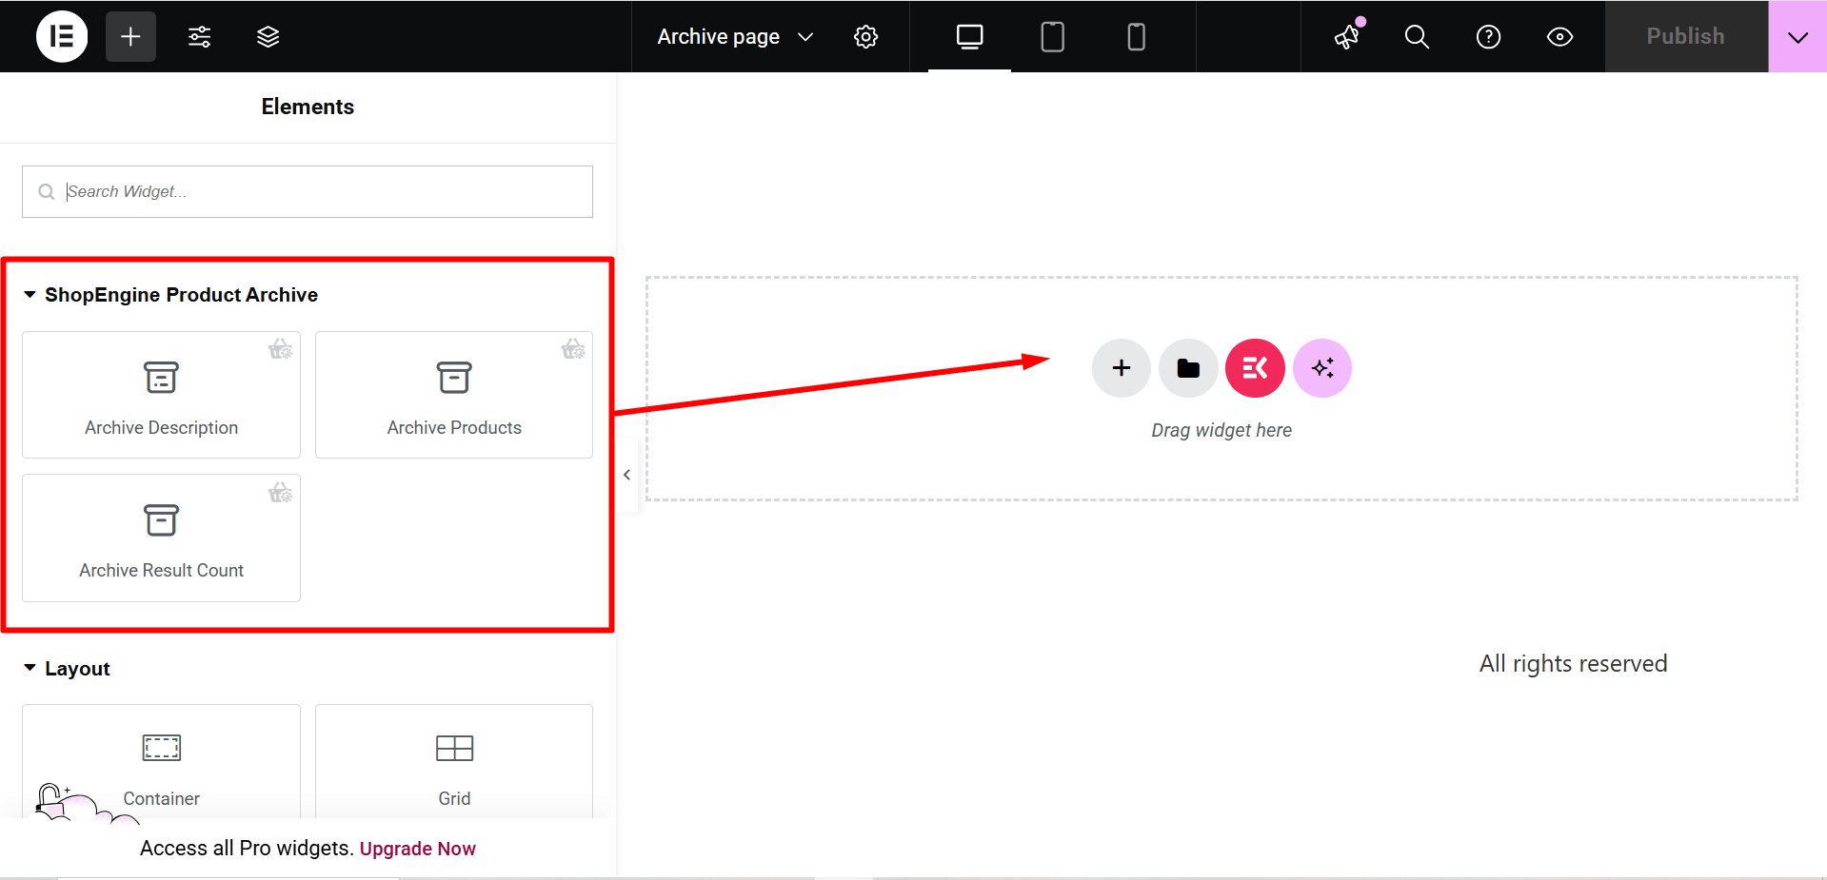The image size is (1827, 880).
Task: Select the Grid widget
Action: coord(454,761)
